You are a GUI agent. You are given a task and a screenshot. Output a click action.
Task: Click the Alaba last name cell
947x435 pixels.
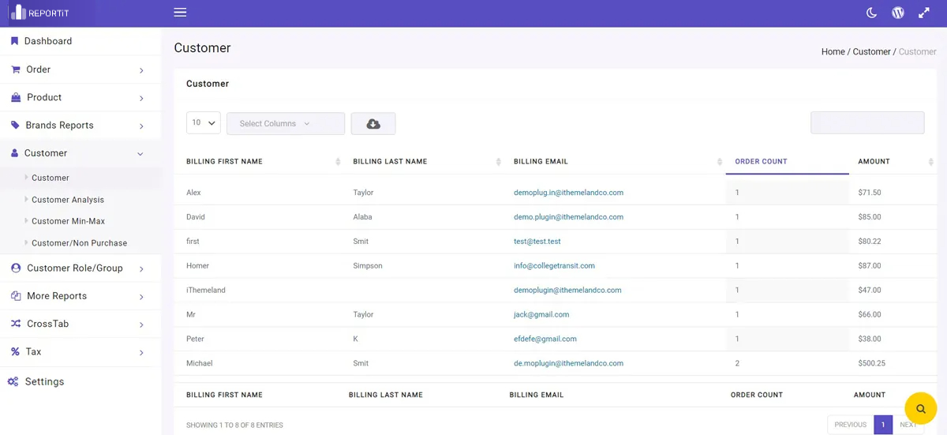[362, 217]
